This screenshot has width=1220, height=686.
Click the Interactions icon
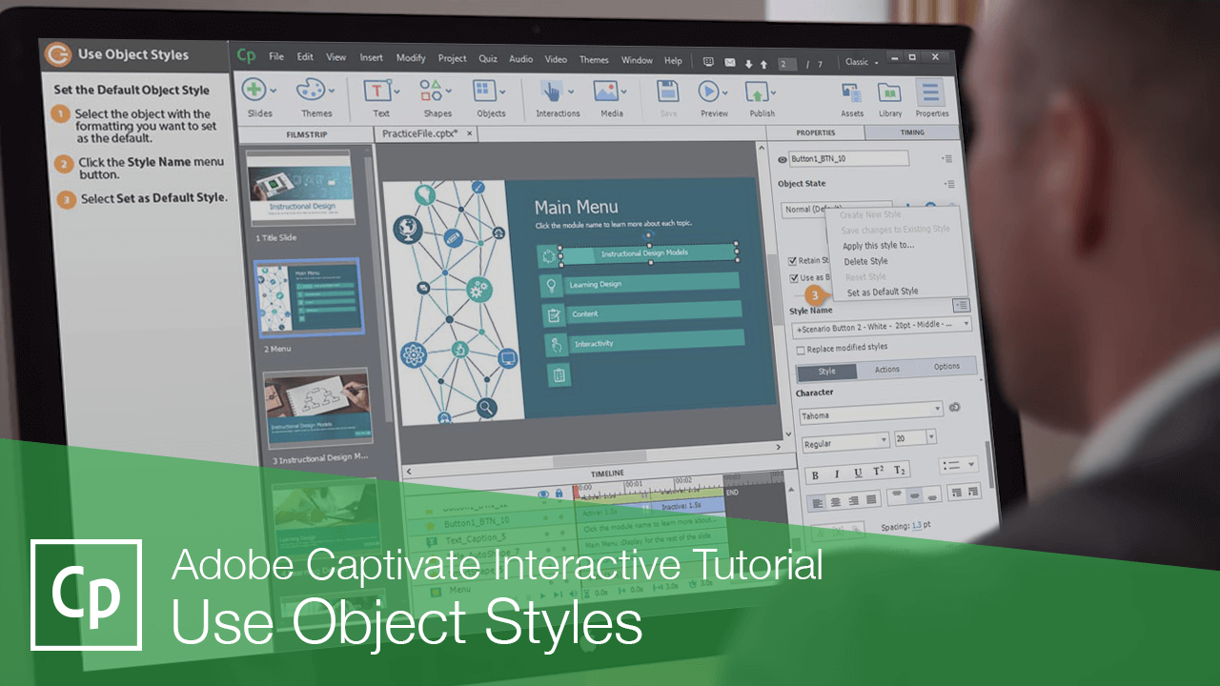pos(553,92)
